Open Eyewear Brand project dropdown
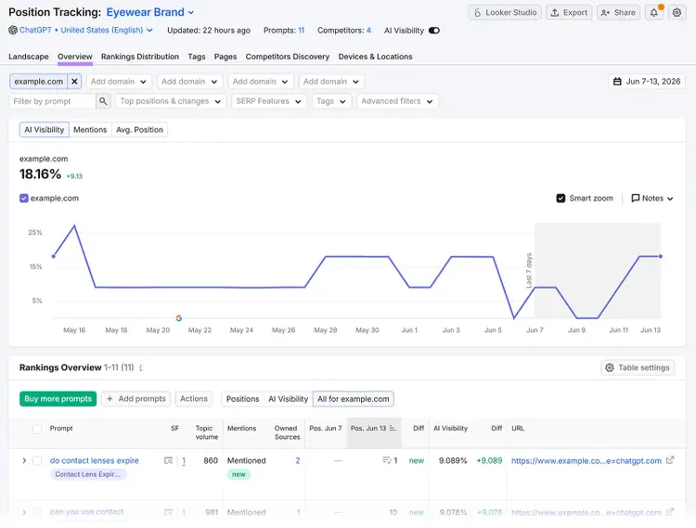The image size is (696, 528). (x=150, y=12)
